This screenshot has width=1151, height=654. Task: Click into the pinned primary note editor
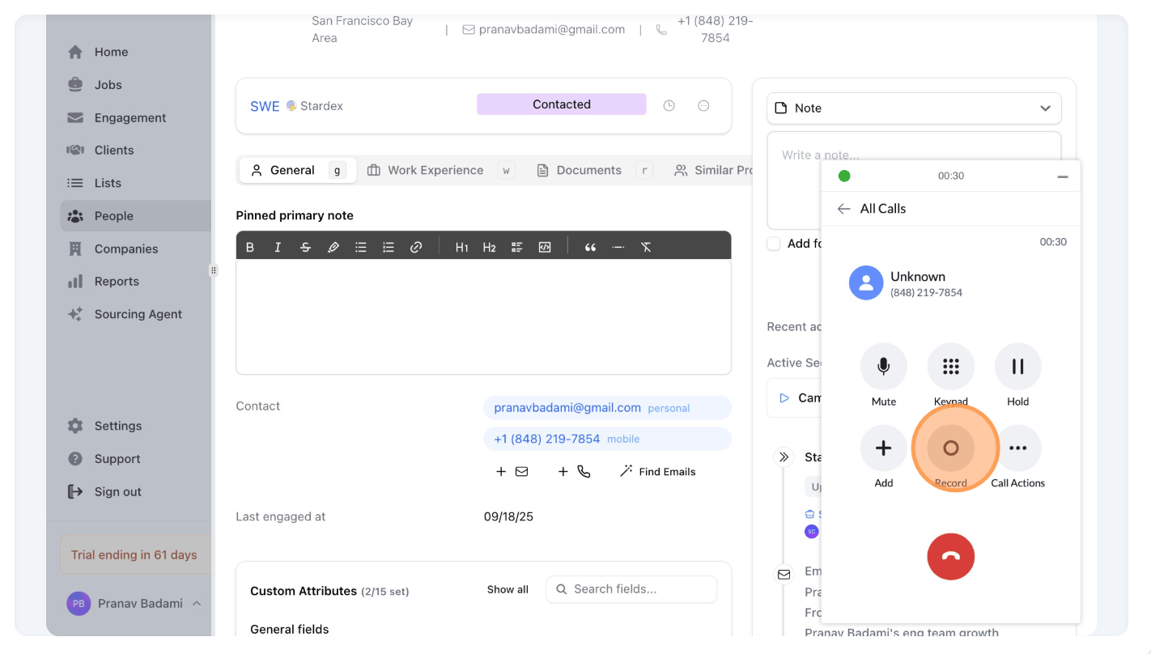(483, 316)
